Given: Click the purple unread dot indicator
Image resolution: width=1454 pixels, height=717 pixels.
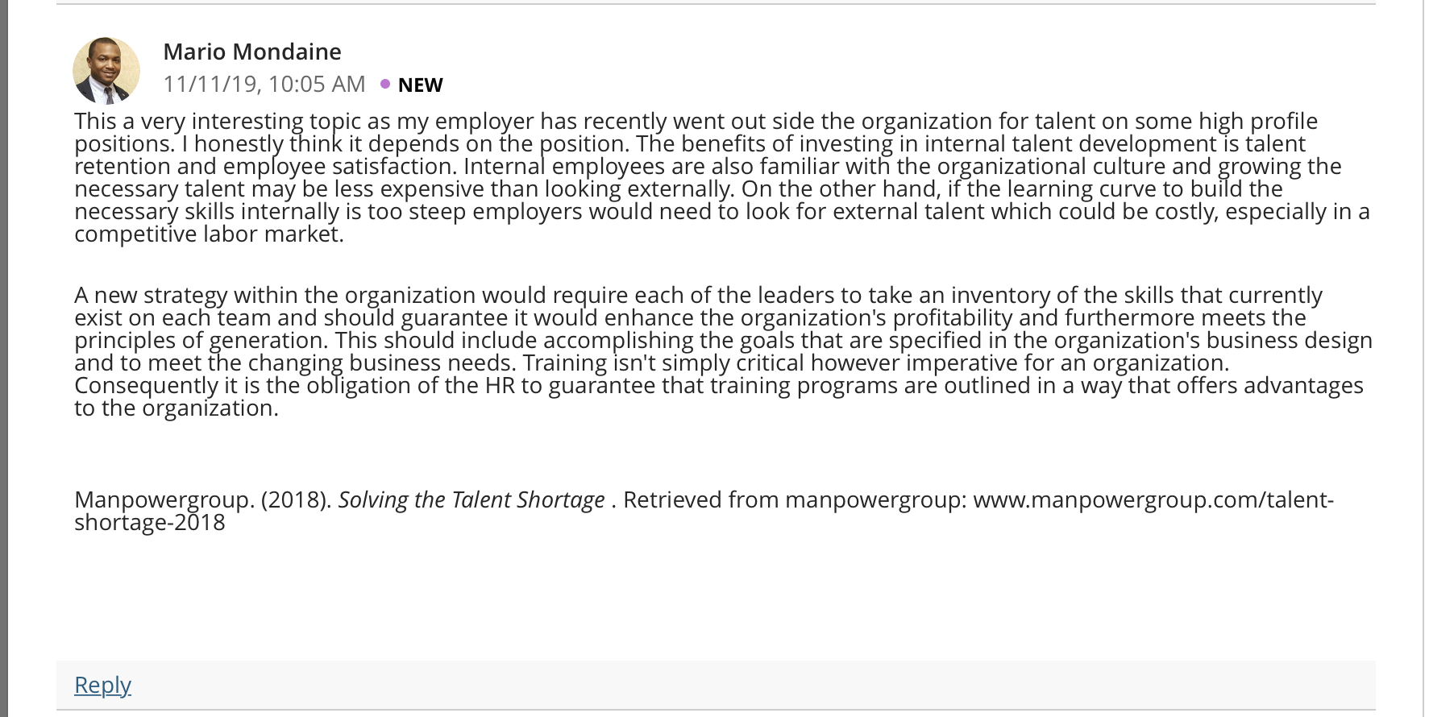Looking at the screenshot, I should 385,84.
